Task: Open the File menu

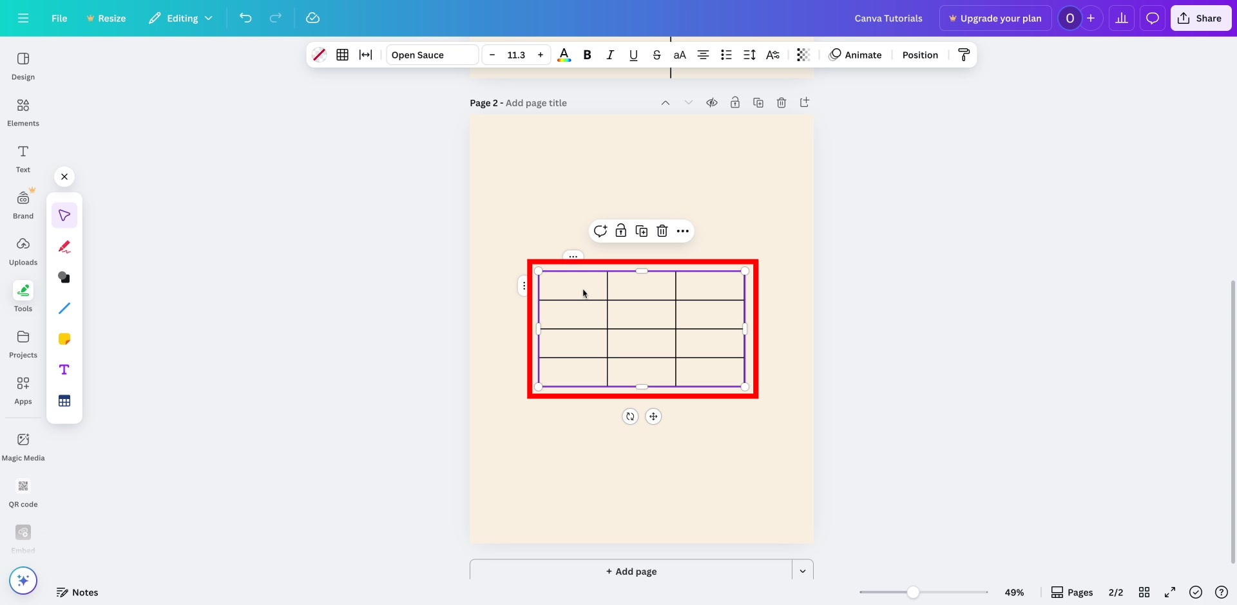Action: pyautogui.click(x=59, y=18)
